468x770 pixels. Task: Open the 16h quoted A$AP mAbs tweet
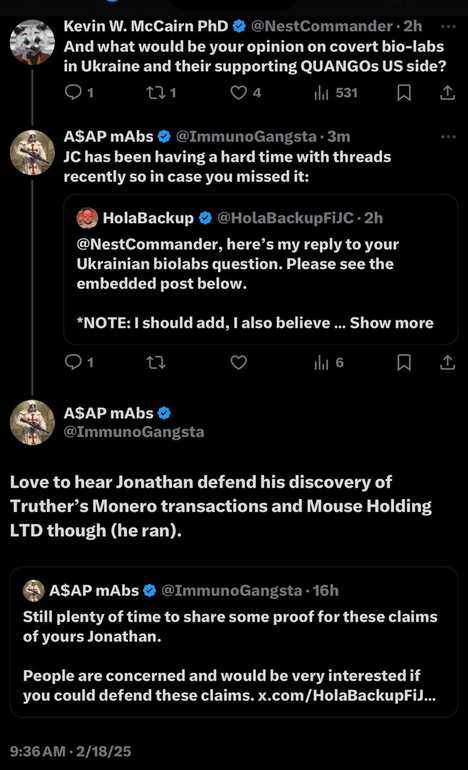233,642
